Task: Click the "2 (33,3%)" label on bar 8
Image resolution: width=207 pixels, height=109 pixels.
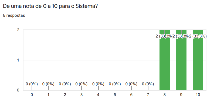Action: (x=164, y=36)
